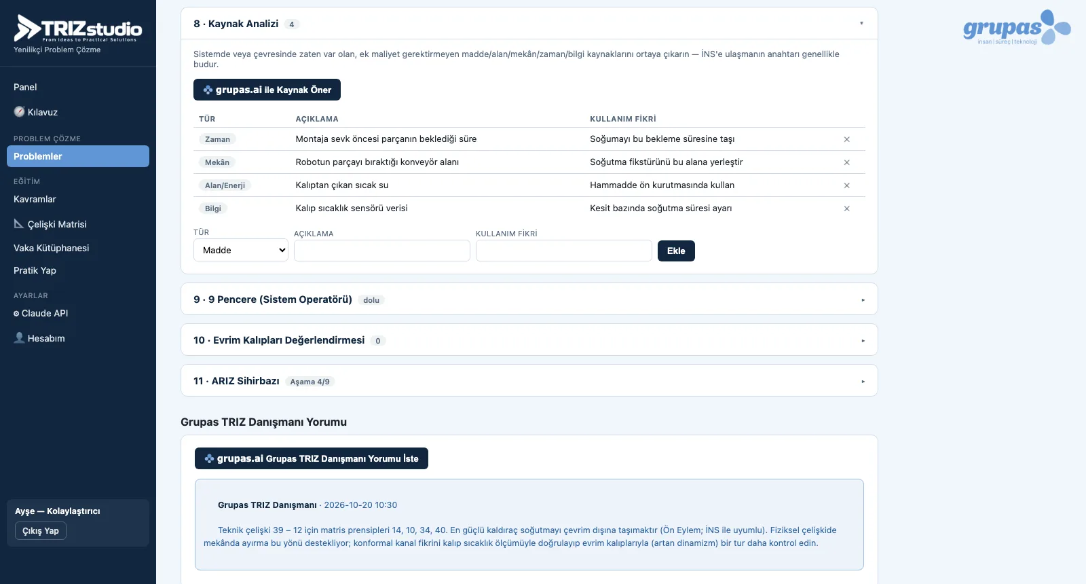The image size is (1086, 584).
Task: Click 'Soğutma fikstürünü bu alana yerleştir'
Action: tap(667, 162)
